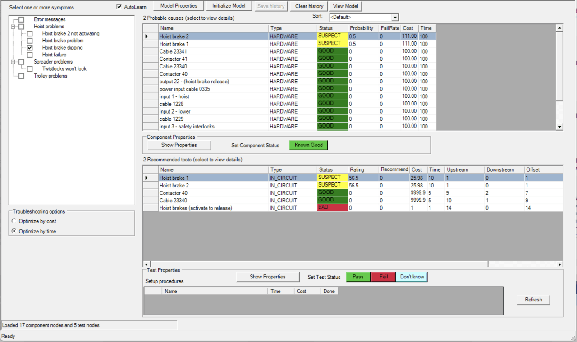Click the Initialize Model button
Viewport: 577px width, 342px height.
pyautogui.click(x=229, y=6)
